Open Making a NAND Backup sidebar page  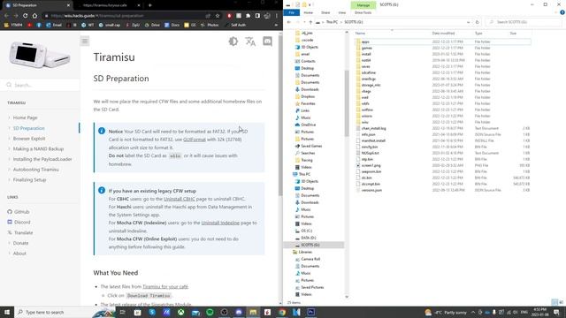pyautogui.click(x=38, y=148)
